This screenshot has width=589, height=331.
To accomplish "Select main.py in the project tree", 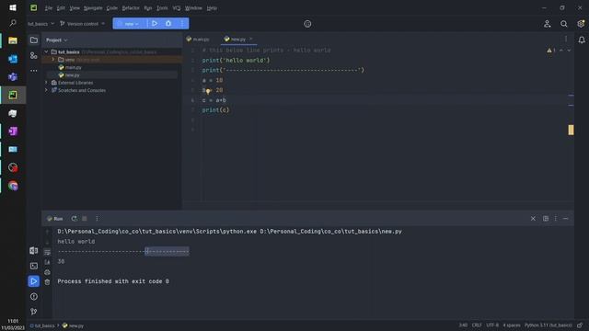I will pos(74,67).
